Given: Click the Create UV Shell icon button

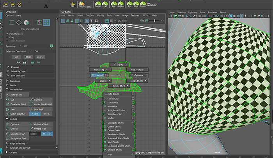Looking at the screenshot, I should (8, 104).
